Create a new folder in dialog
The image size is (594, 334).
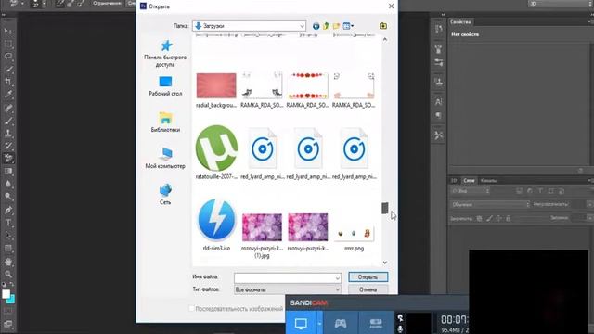336,26
